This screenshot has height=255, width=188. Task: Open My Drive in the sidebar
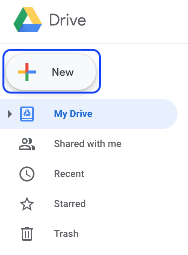click(x=89, y=114)
